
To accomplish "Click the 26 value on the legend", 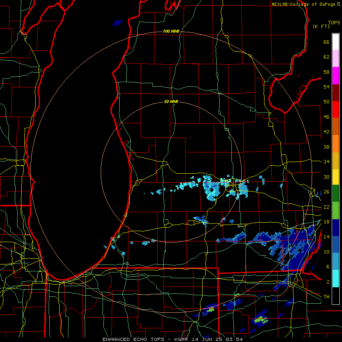I will tap(326, 192).
